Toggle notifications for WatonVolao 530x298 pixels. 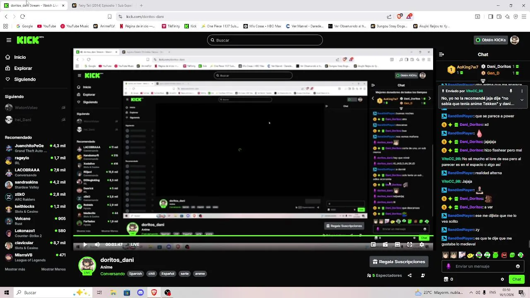[63, 108]
